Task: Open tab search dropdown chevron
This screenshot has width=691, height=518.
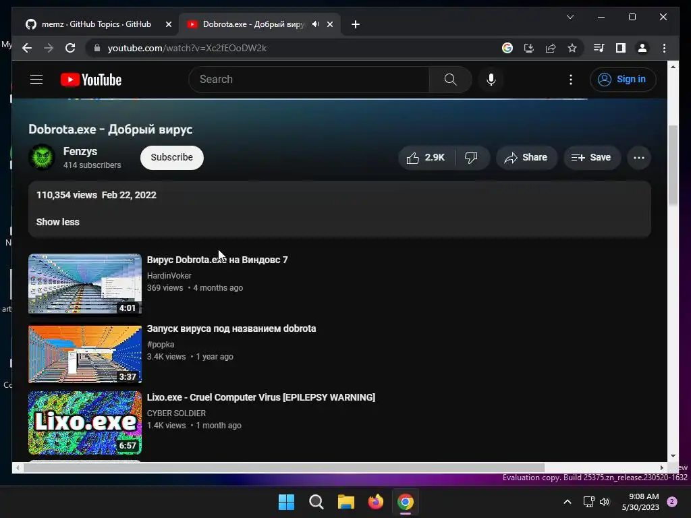Action: pyautogui.click(x=570, y=17)
